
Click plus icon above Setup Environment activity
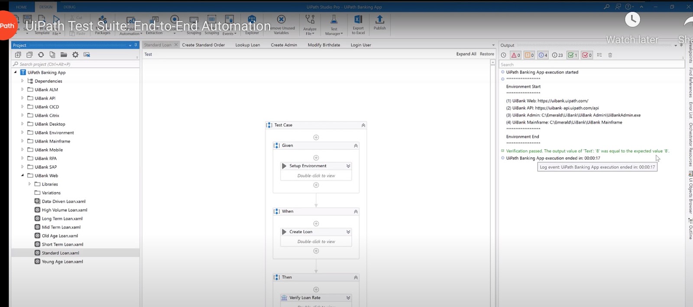(x=316, y=158)
